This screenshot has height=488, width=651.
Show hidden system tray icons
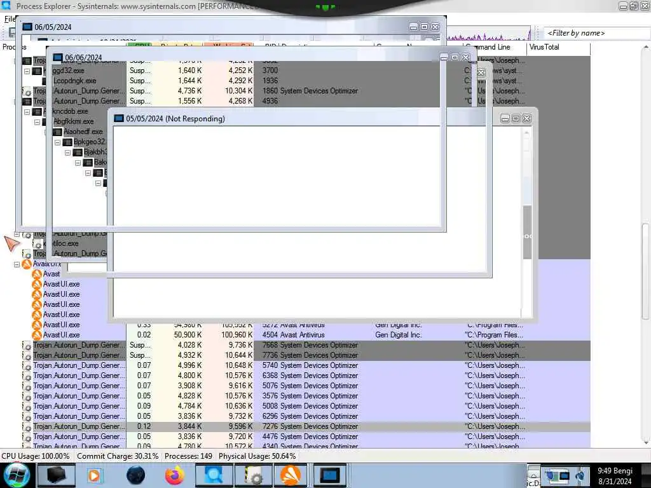tap(533, 474)
